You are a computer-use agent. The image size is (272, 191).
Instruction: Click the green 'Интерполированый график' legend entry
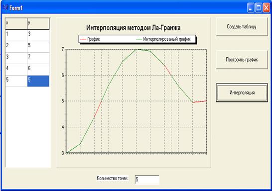[x=163, y=39]
